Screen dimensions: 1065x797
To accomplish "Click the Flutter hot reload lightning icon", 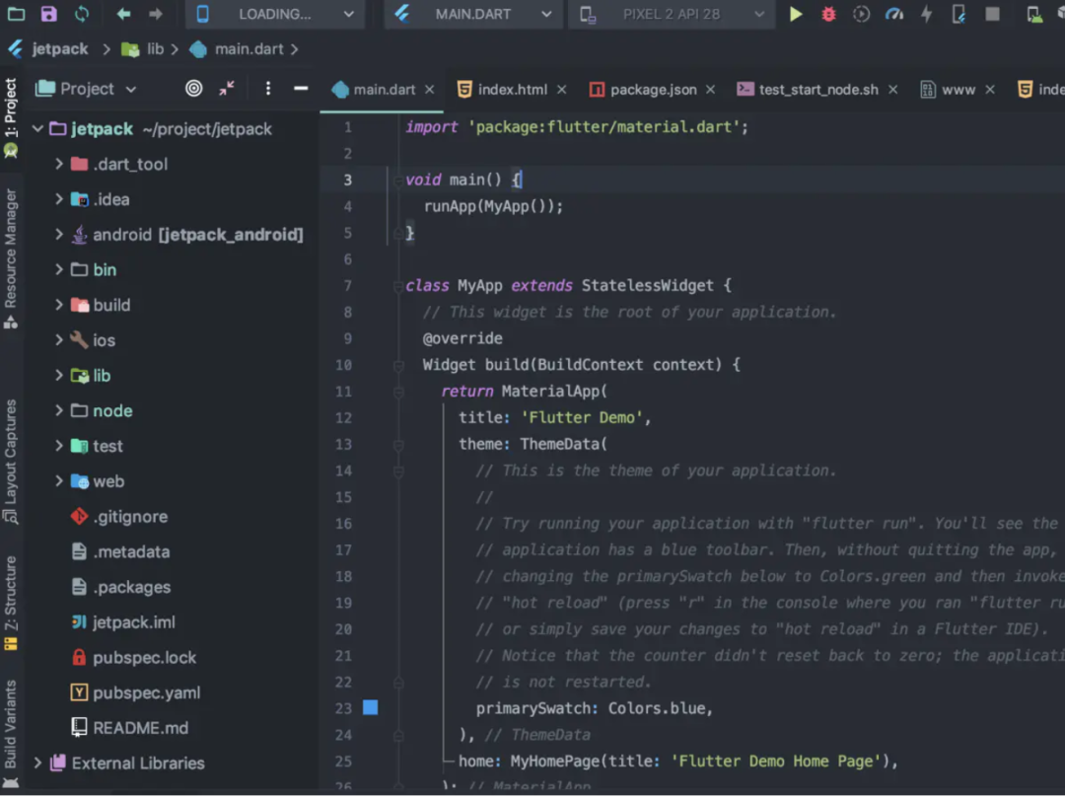I will click(x=926, y=14).
